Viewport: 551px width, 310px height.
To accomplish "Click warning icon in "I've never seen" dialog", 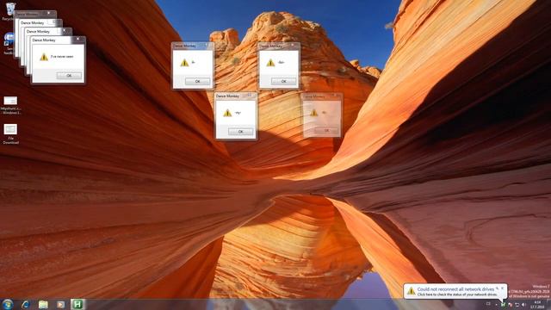I will pyautogui.click(x=44, y=57).
